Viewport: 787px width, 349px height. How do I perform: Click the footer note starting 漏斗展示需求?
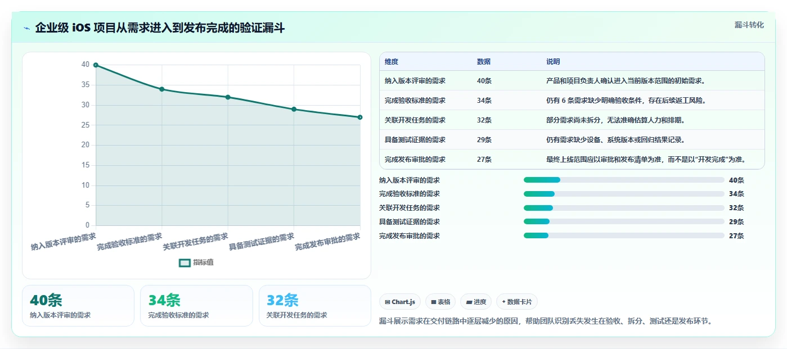click(546, 321)
